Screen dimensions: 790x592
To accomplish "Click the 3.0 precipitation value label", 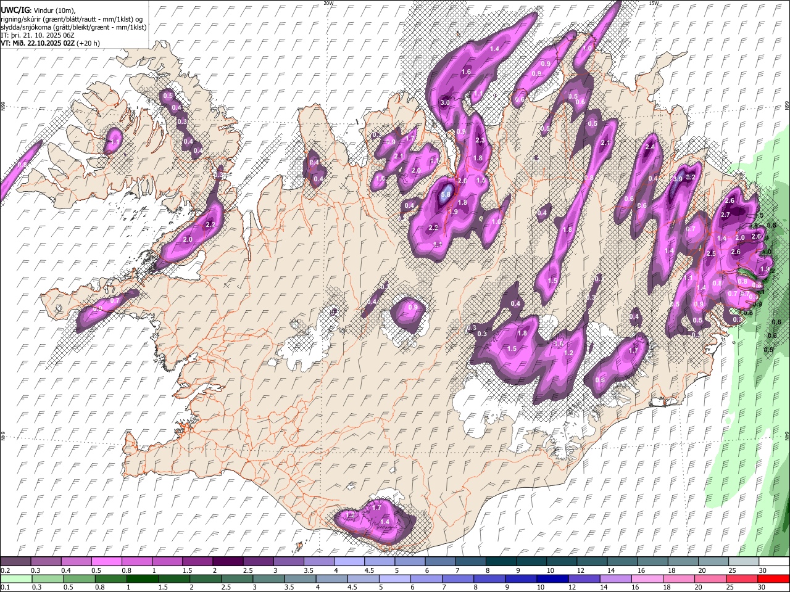I will [x=444, y=102].
